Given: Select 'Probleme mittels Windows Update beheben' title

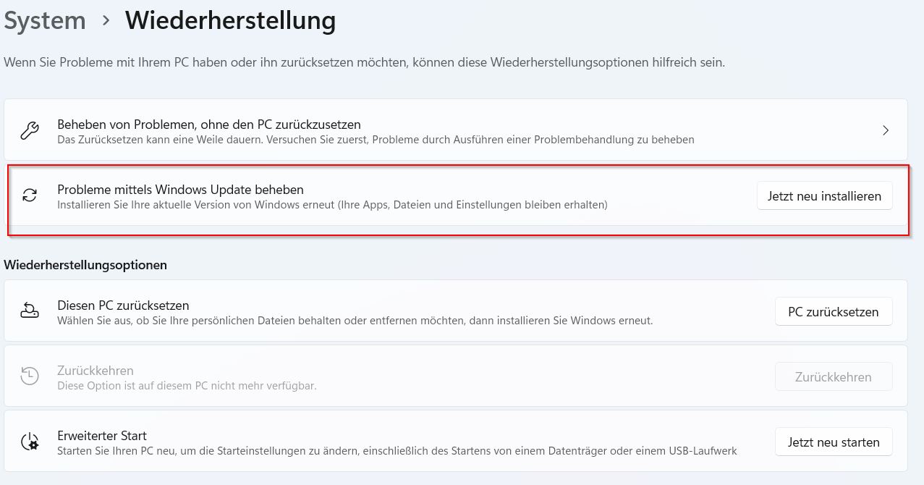Looking at the screenshot, I should (180, 190).
